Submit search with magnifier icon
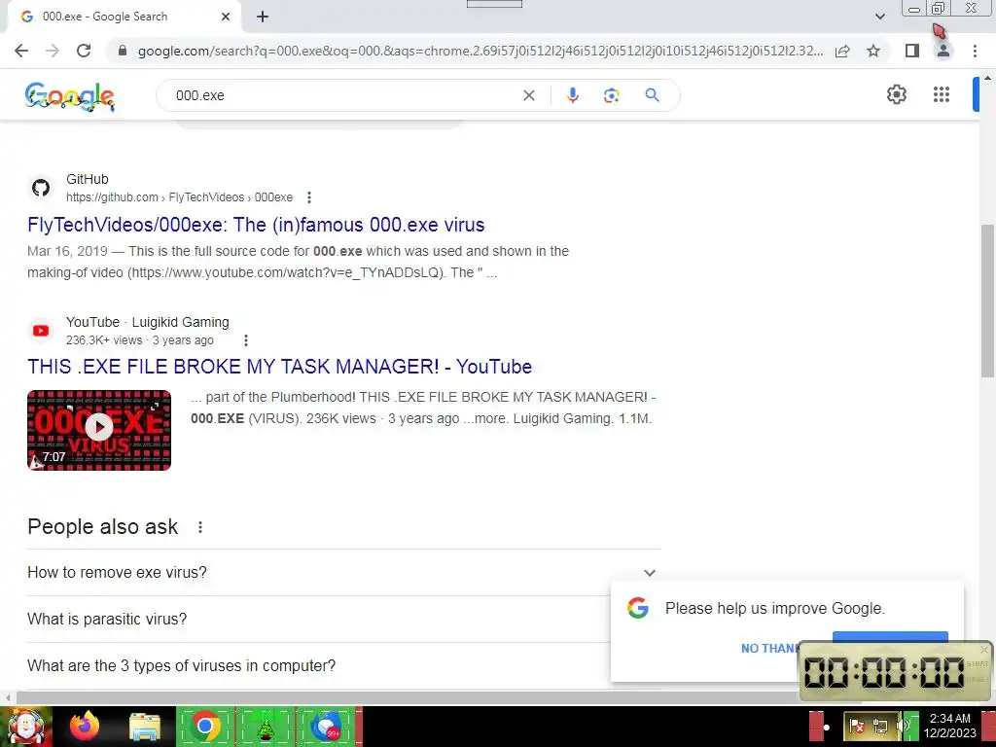Image resolution: width=996 pixels, height=747 pixels. [x=652, y=95]
